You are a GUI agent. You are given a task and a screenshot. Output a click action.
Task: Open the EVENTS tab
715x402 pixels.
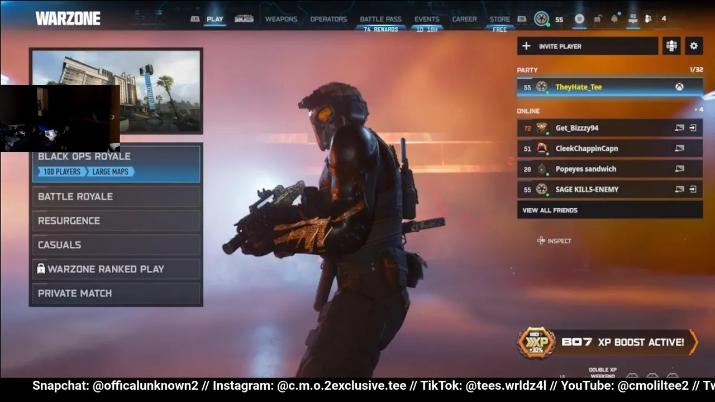[x=427, y=19]
